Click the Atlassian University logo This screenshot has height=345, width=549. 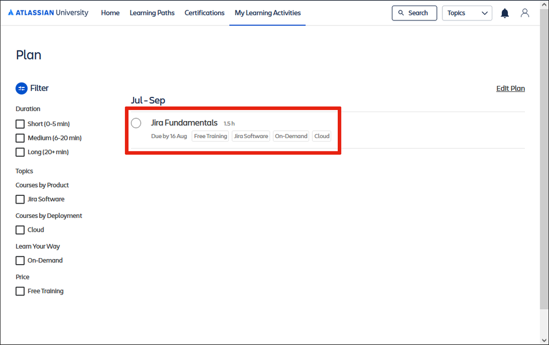[x=48, y=13]
